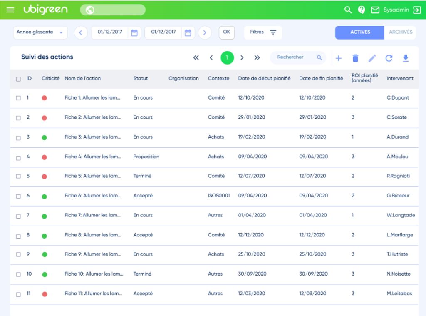The height and width of the screenshot is (316, 426).
Task: Click the Sysadmin user name
Action: click(x=396, y=10)
